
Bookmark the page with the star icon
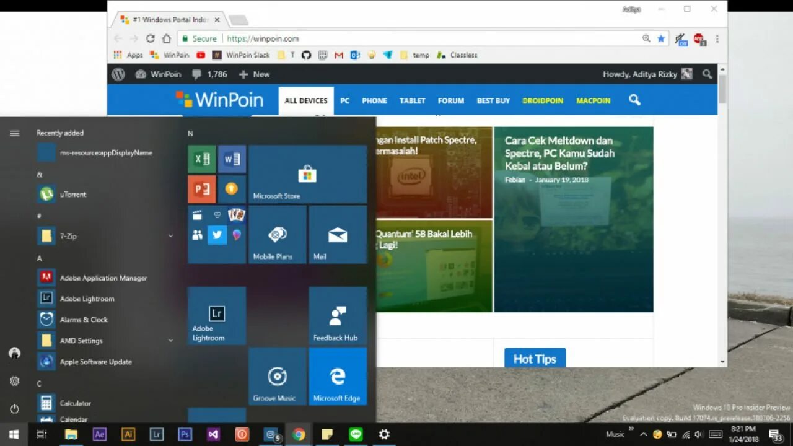[661, 38]
